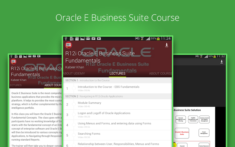Switch to ABOUT COURSE tab in center phone
The height and width of the screenshot is (147, 235).
click(160, 73)
